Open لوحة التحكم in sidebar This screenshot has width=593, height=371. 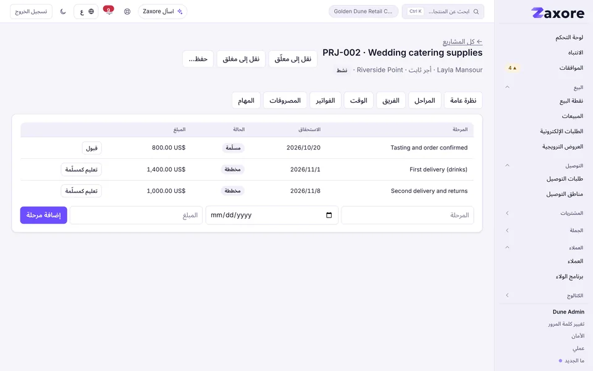tap(569, 37)
